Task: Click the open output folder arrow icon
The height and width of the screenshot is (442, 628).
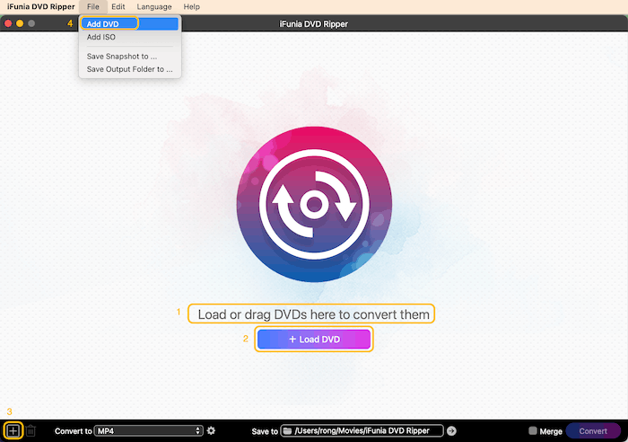Action: coord(451,431)
